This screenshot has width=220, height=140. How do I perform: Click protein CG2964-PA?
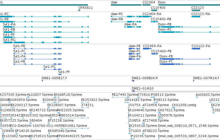pos(152,46)
